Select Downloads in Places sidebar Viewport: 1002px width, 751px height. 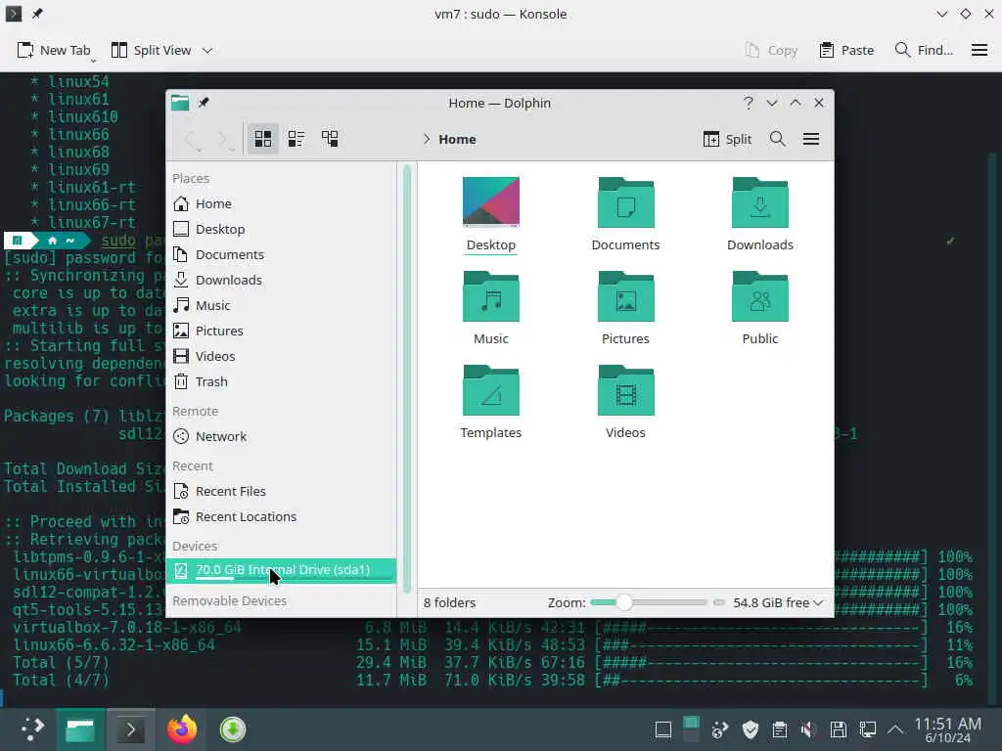[x=281, y=281]
